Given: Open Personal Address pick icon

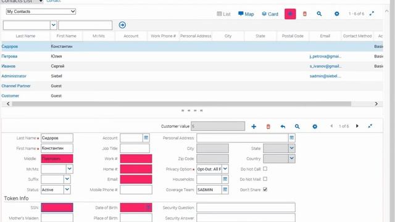Looking at the screenshot, I should coord(291,138).
